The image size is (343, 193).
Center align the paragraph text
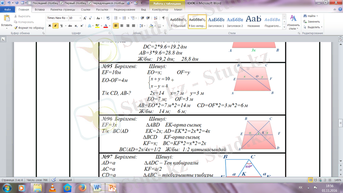pos(123,26)
